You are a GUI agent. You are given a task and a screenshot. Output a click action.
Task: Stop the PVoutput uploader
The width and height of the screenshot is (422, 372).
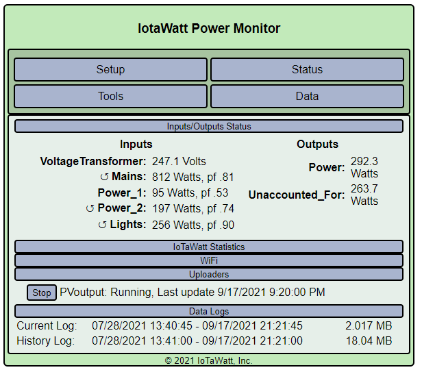[42, 293]
